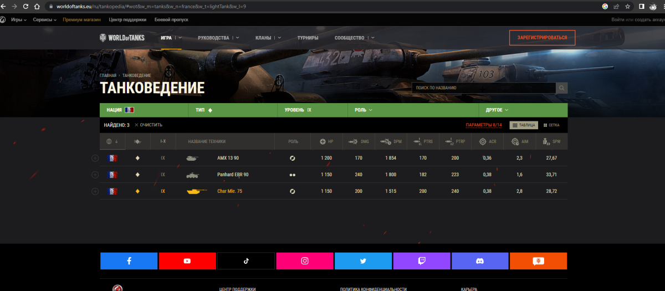Add Char Mle. 75 to comparison
The image size is (665, 291).
(x=95, y=191)
